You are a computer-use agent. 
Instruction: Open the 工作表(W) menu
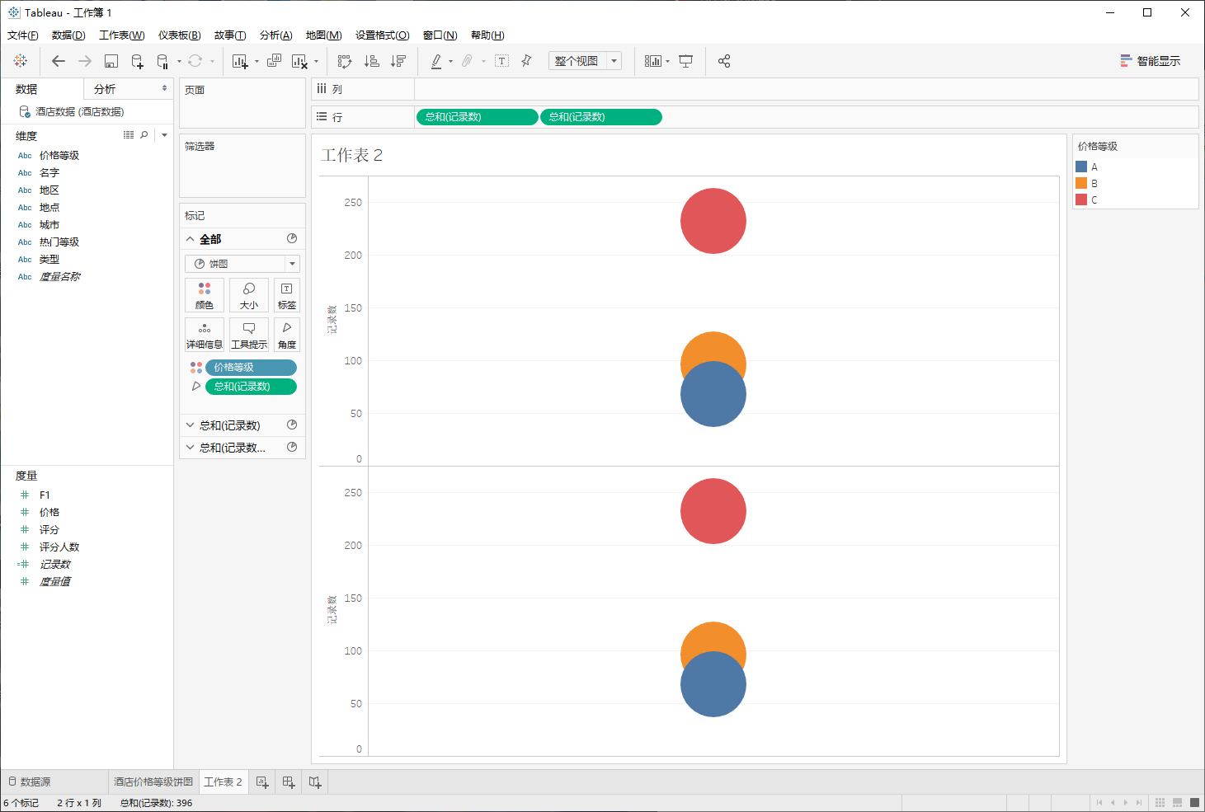click(122, 35)
